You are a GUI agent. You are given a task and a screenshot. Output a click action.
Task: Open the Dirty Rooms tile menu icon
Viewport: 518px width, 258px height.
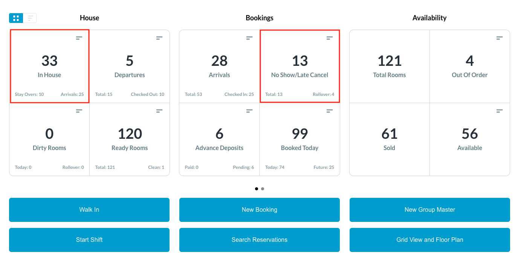click(79, 111)
